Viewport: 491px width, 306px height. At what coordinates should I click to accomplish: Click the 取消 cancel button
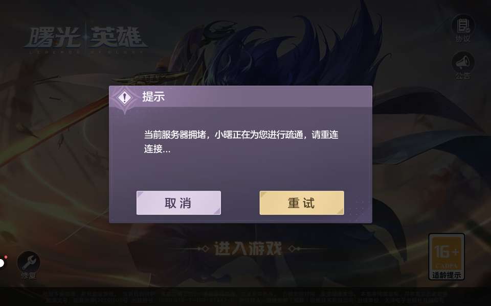(178, 202)
